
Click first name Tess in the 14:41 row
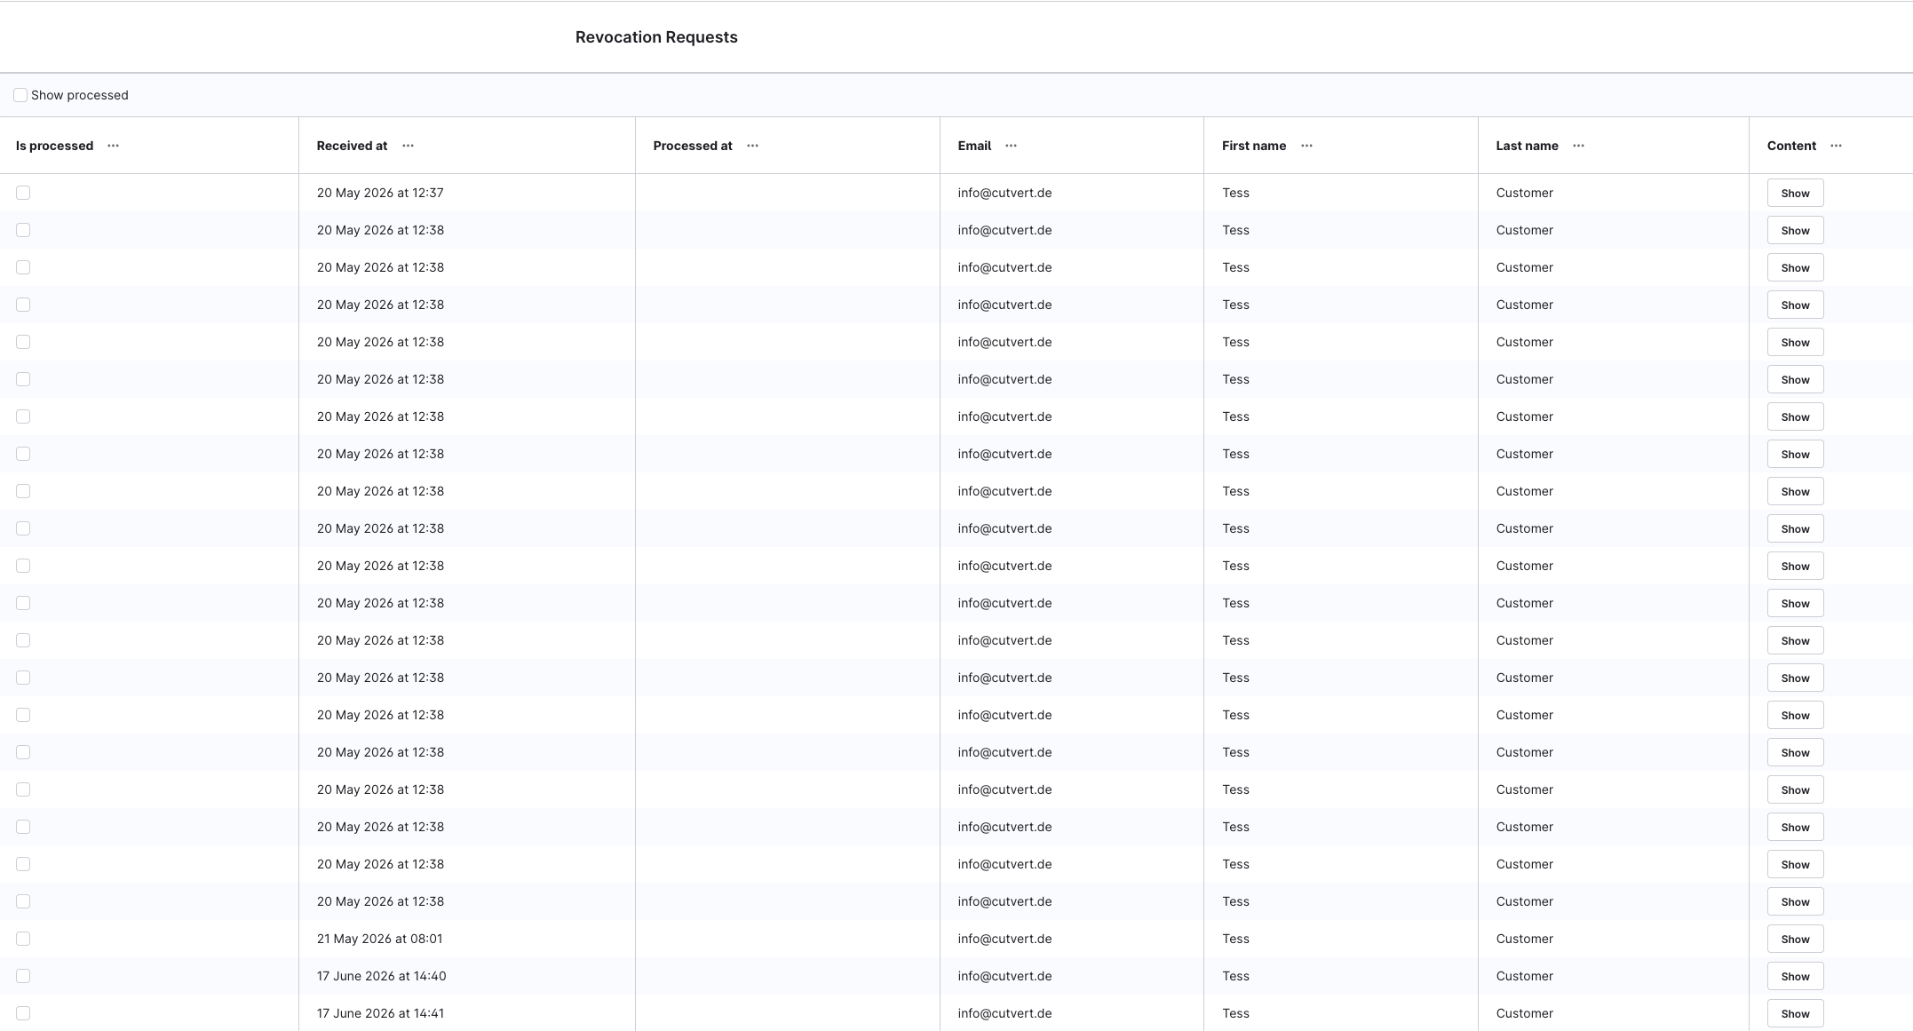(x=1235, y=1013)
